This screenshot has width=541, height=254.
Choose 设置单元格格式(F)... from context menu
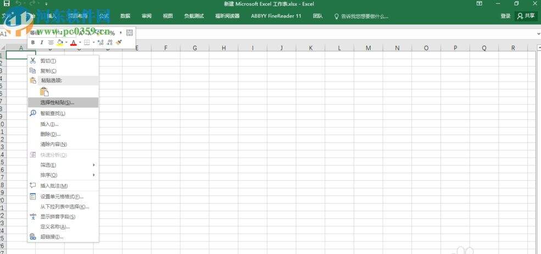pos(63,197)
